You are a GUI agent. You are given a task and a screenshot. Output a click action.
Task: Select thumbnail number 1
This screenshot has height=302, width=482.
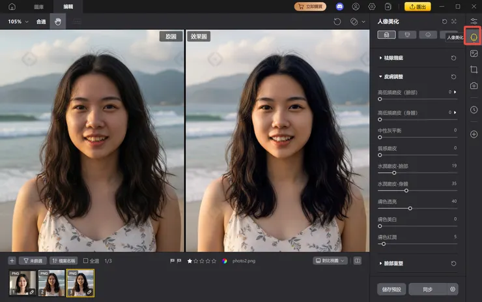click(x=22, y=283)
